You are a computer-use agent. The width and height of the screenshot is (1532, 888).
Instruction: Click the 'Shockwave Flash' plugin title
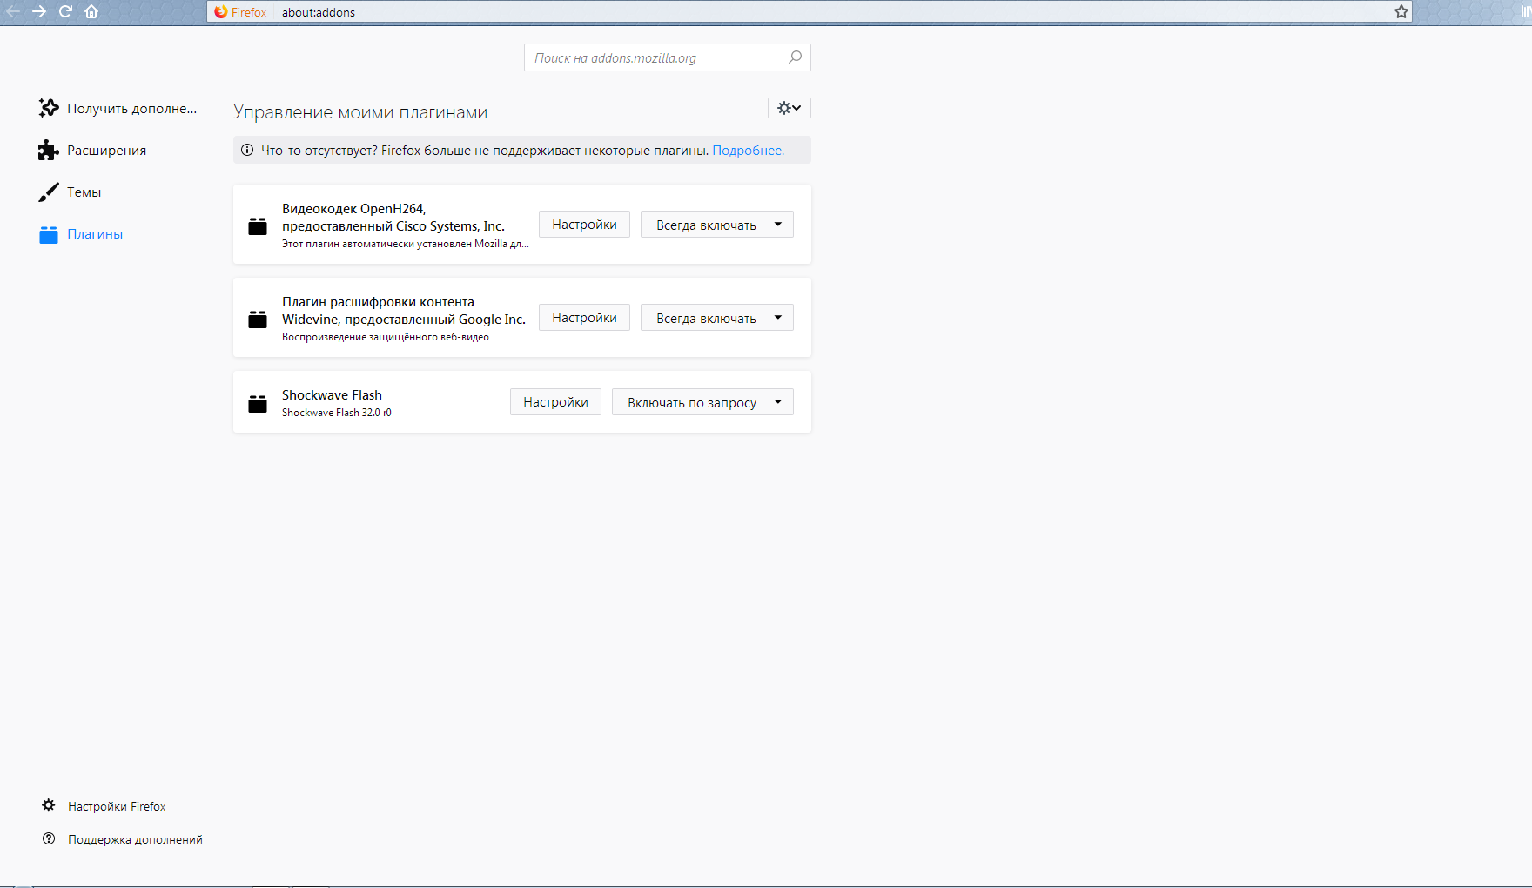coord(332,395)
